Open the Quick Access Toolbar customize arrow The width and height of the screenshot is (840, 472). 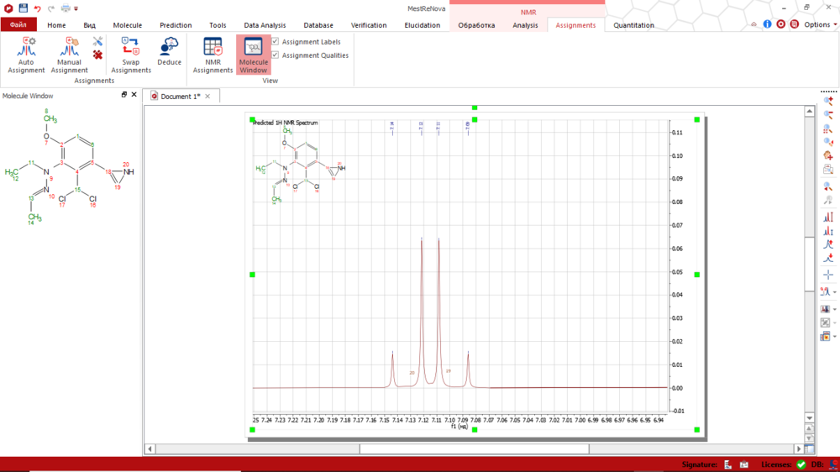coord(76,9)
